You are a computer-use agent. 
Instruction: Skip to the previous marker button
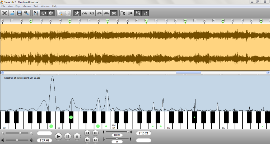[87, 140]
